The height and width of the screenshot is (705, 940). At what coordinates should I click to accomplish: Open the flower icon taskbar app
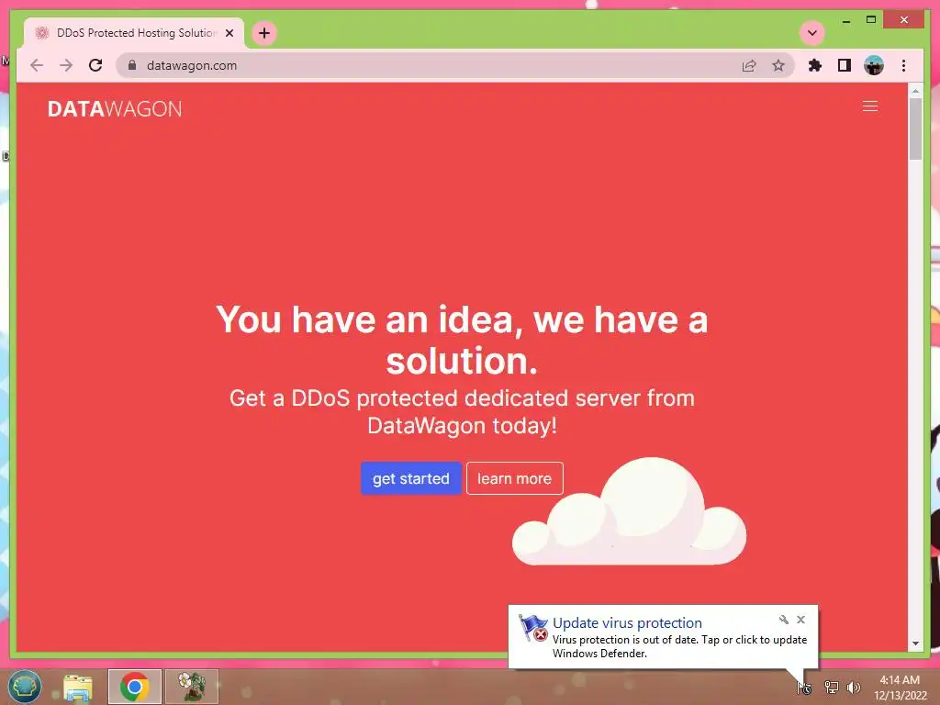192,687
